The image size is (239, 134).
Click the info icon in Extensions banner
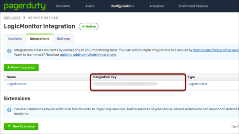tap(9, 110)
